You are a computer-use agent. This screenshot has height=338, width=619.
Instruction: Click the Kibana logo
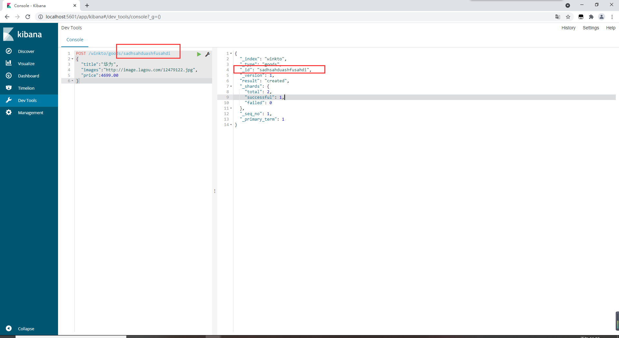[23, 34]
